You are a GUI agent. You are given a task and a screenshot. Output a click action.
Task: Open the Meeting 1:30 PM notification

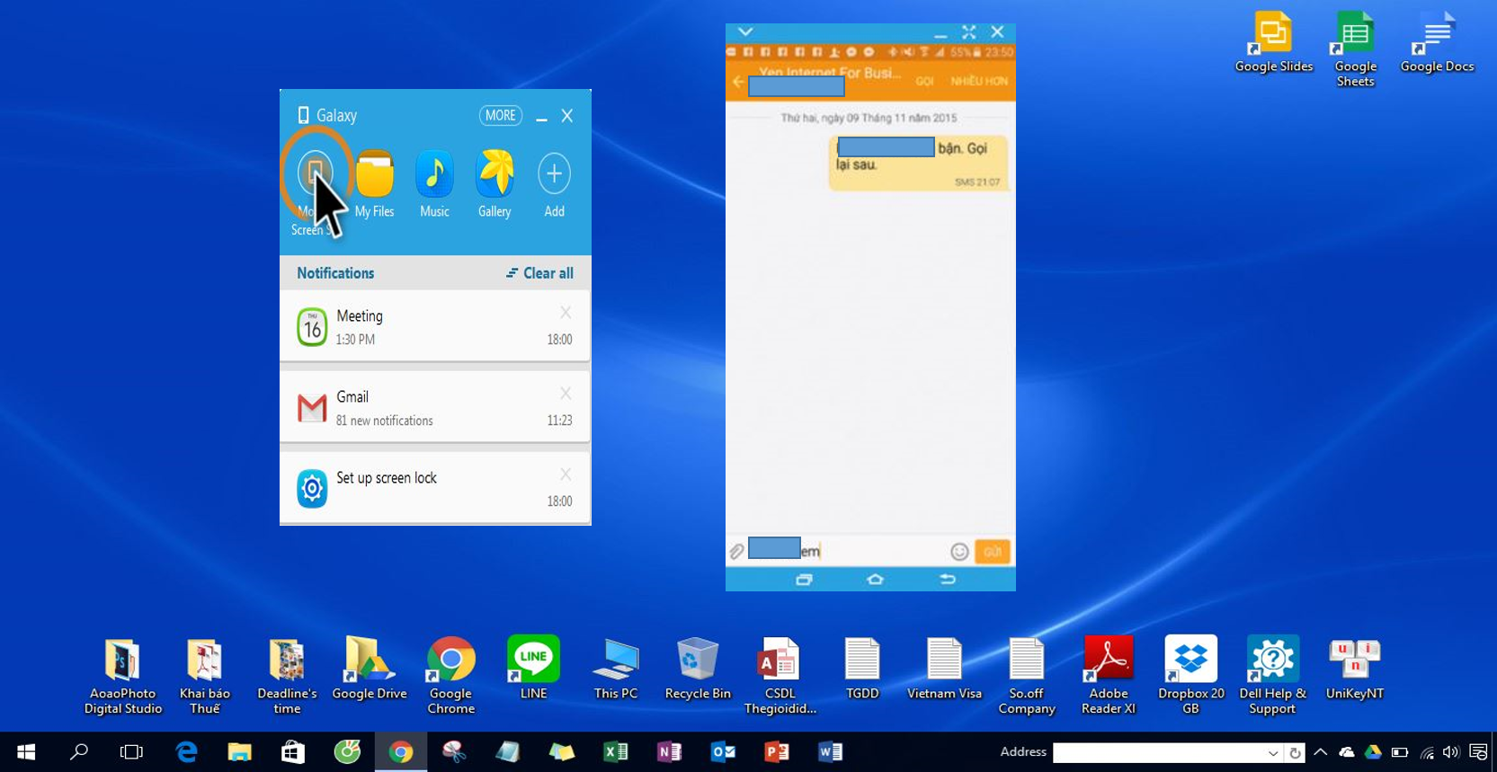pos(435,326)
